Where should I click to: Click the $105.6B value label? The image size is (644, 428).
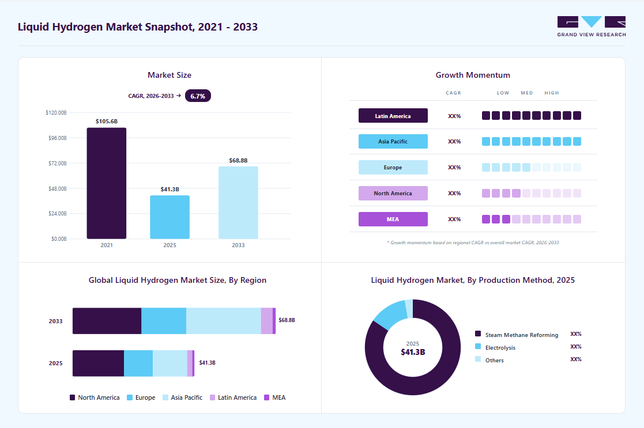pos(107,122)
